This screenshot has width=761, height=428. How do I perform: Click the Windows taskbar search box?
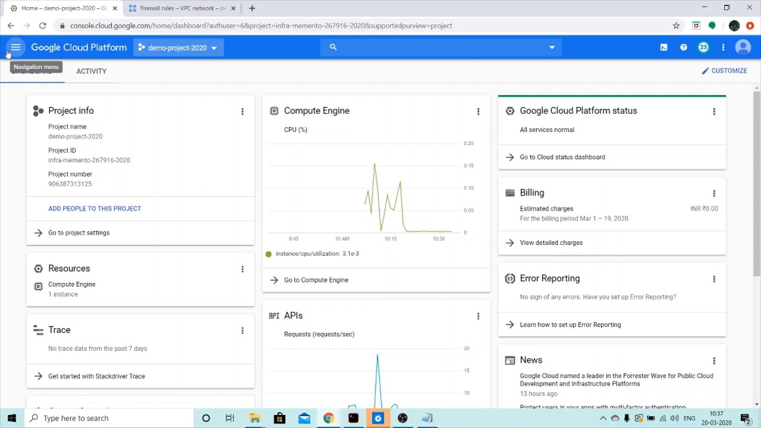pyautogui.click(x=110, y=418)
